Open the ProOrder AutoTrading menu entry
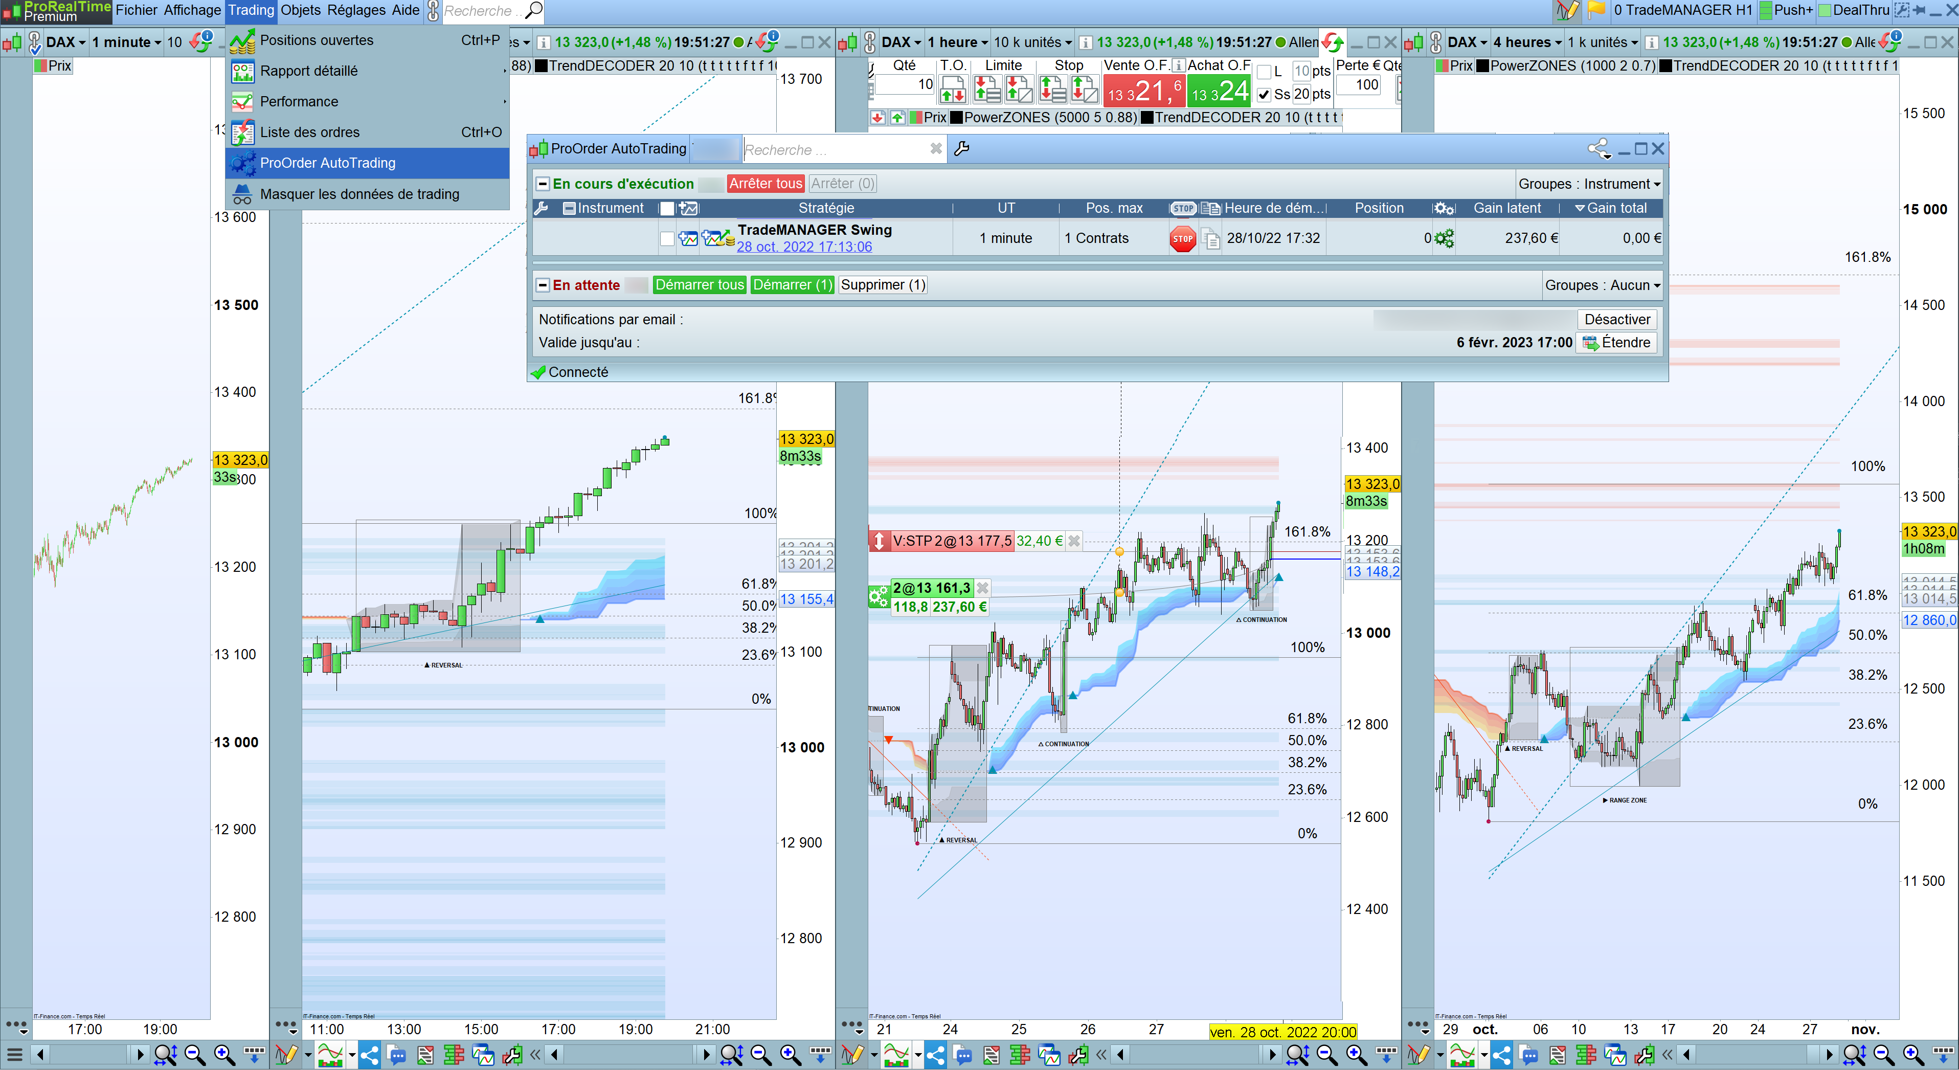The height and width of the screenshot is (1070, 1959). [367, 163]
